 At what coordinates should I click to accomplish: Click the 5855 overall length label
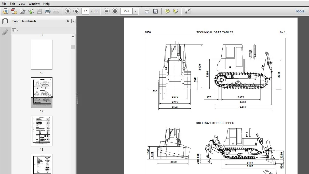pyautogui.click(x=250, y=166)
